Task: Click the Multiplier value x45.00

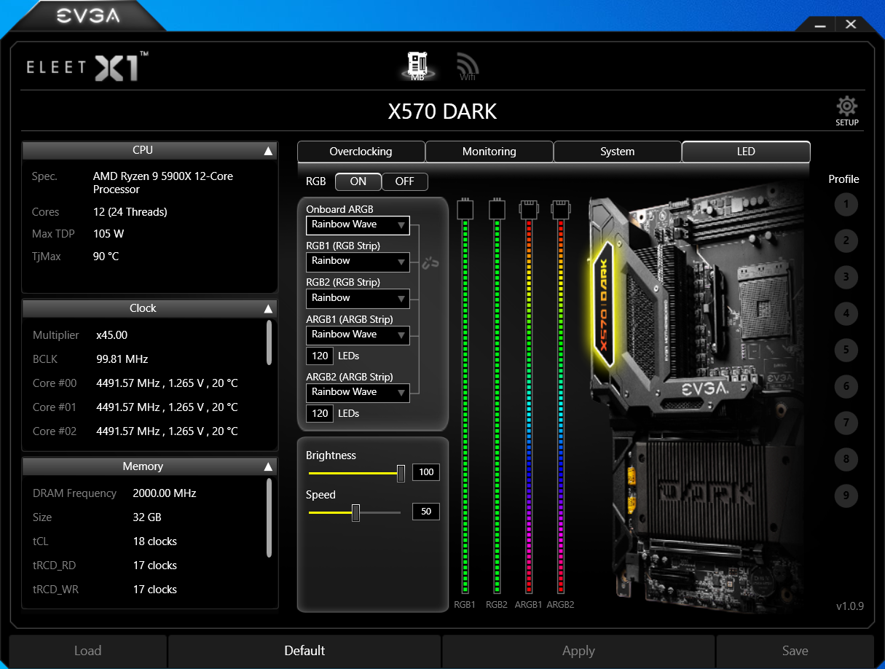Action: (111, 335)
